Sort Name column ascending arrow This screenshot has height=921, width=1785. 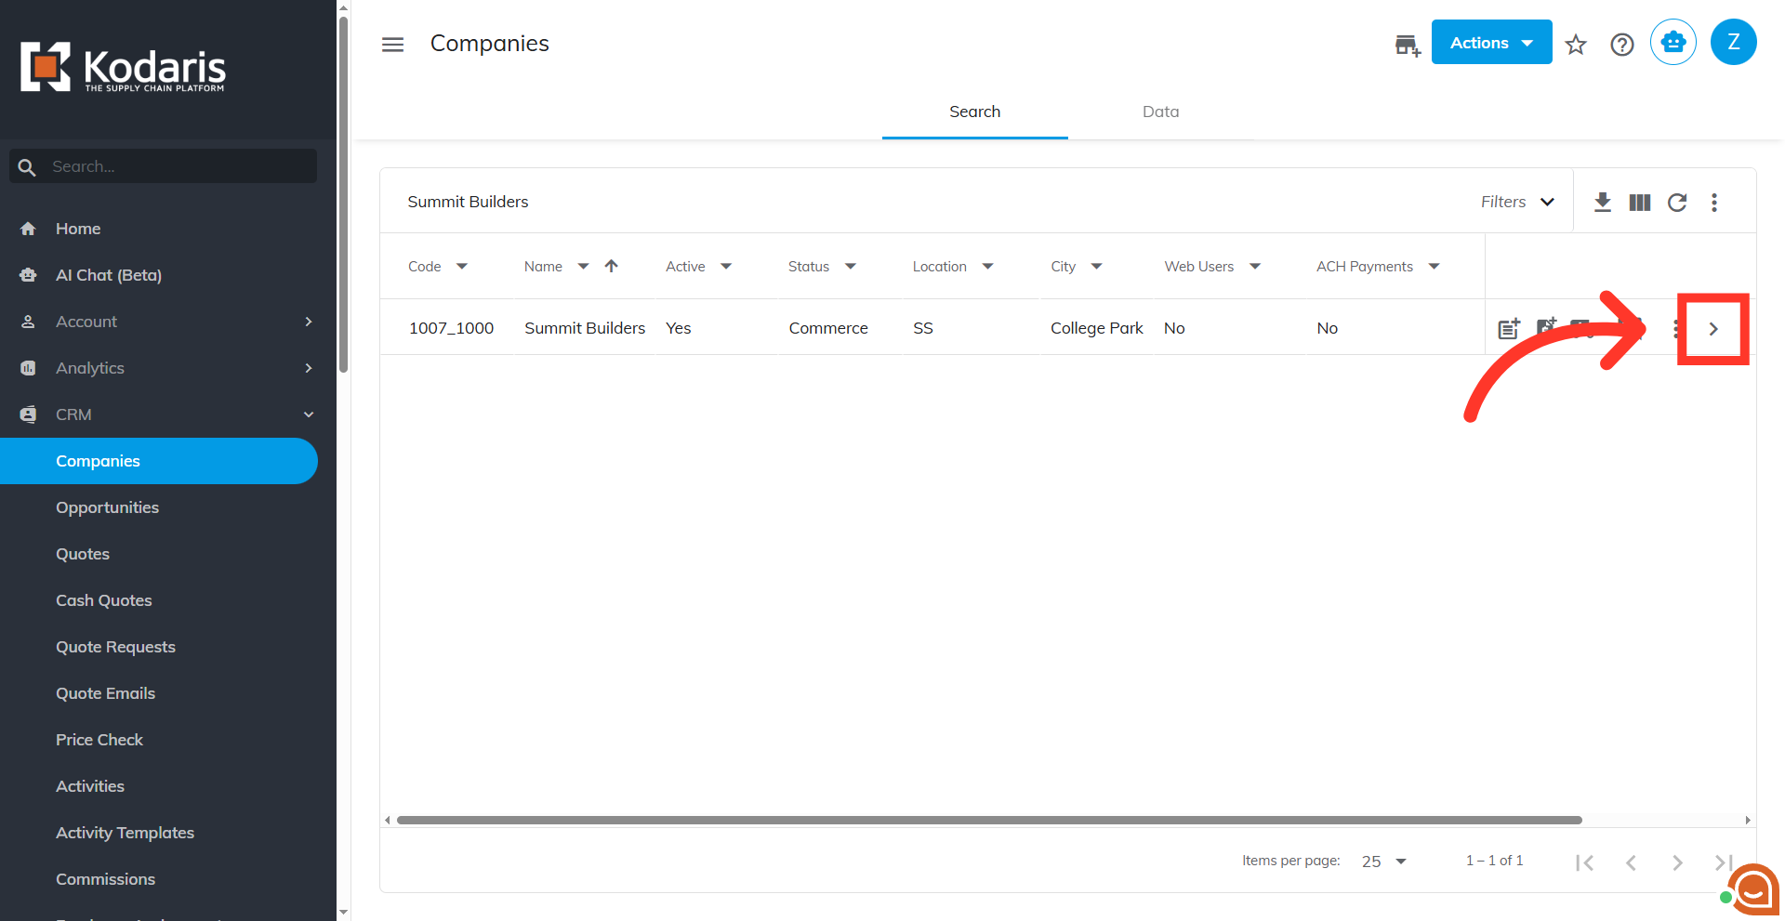point(611,266)
